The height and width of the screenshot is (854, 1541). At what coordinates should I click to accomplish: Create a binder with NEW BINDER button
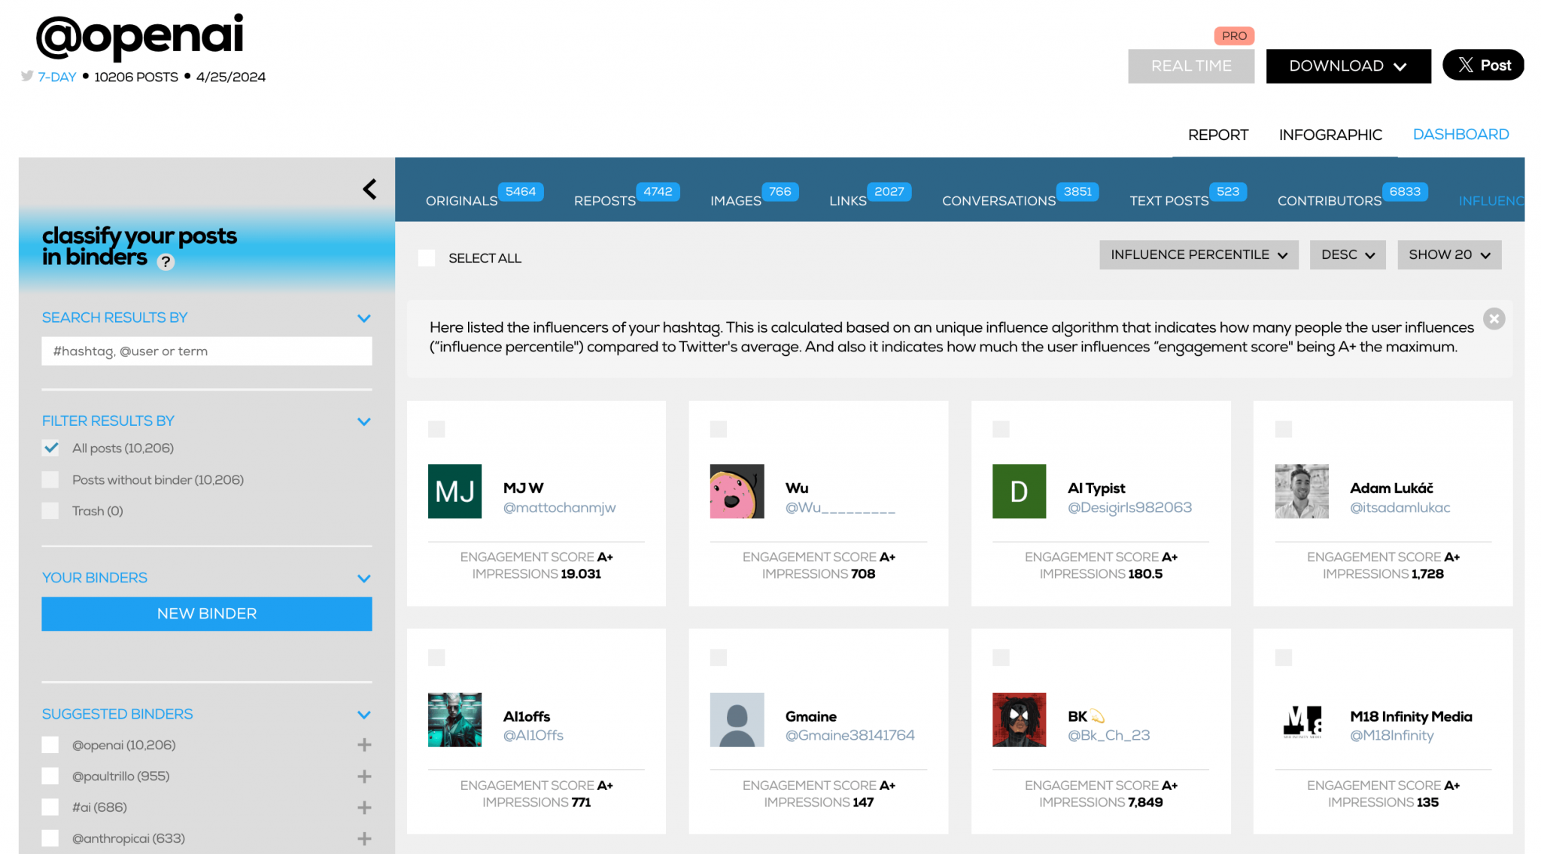pos(206,613)
